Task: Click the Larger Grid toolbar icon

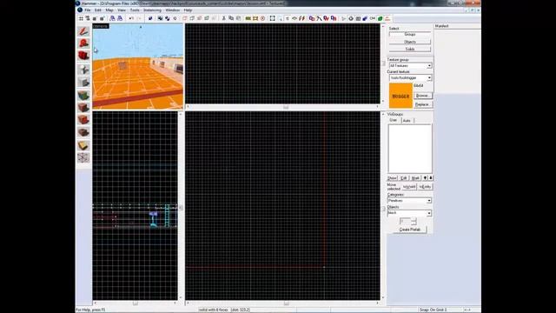Action: 103,18
